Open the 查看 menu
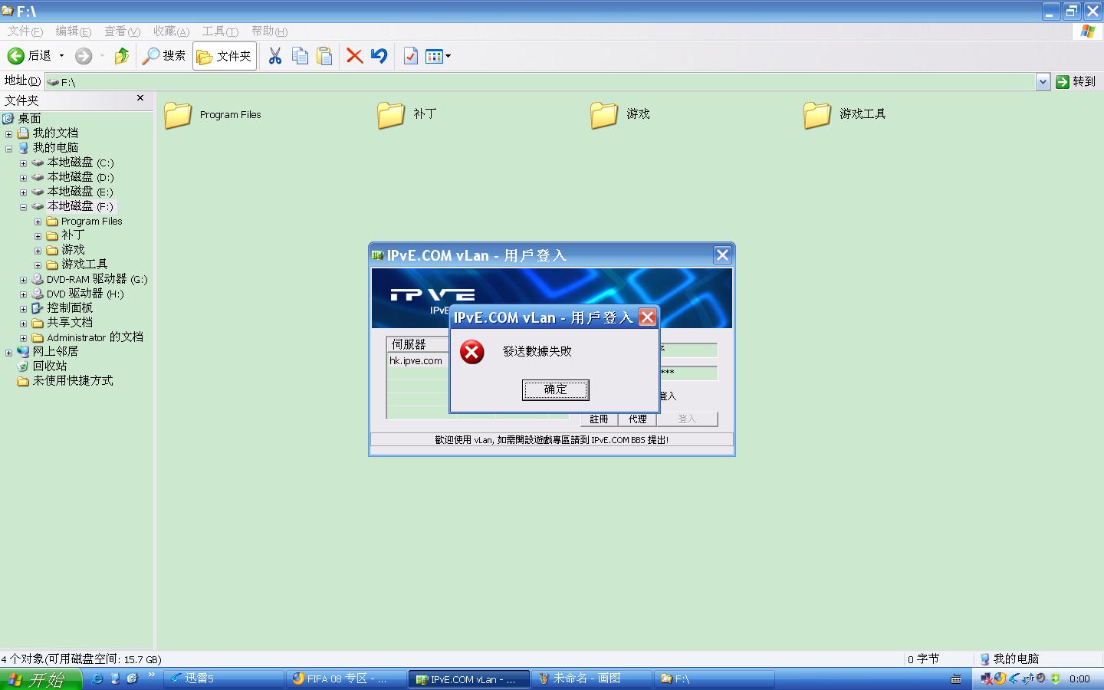Image resolution: width=1104 pixels, height=690 pixels. [121, 31]
